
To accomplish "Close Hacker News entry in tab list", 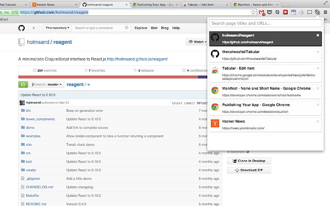I will (x=318, y=121).
